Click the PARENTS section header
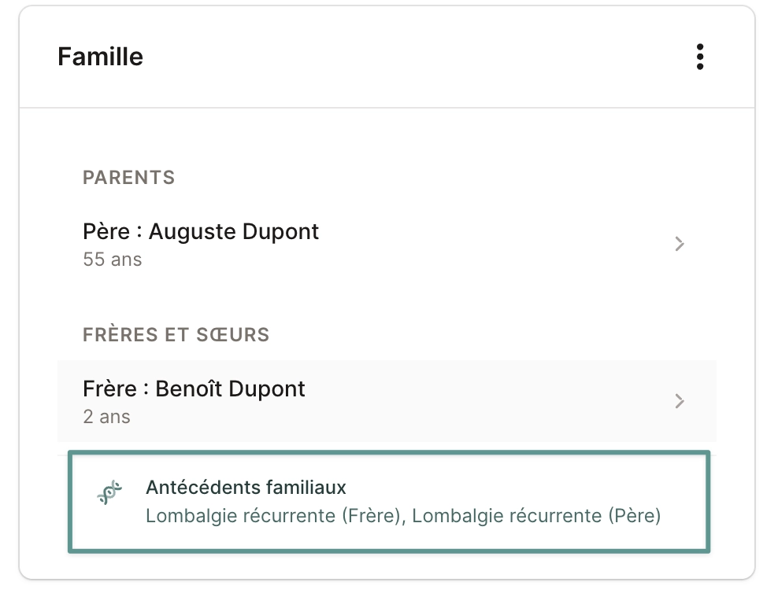778x593 pixels. click(128, 177)
